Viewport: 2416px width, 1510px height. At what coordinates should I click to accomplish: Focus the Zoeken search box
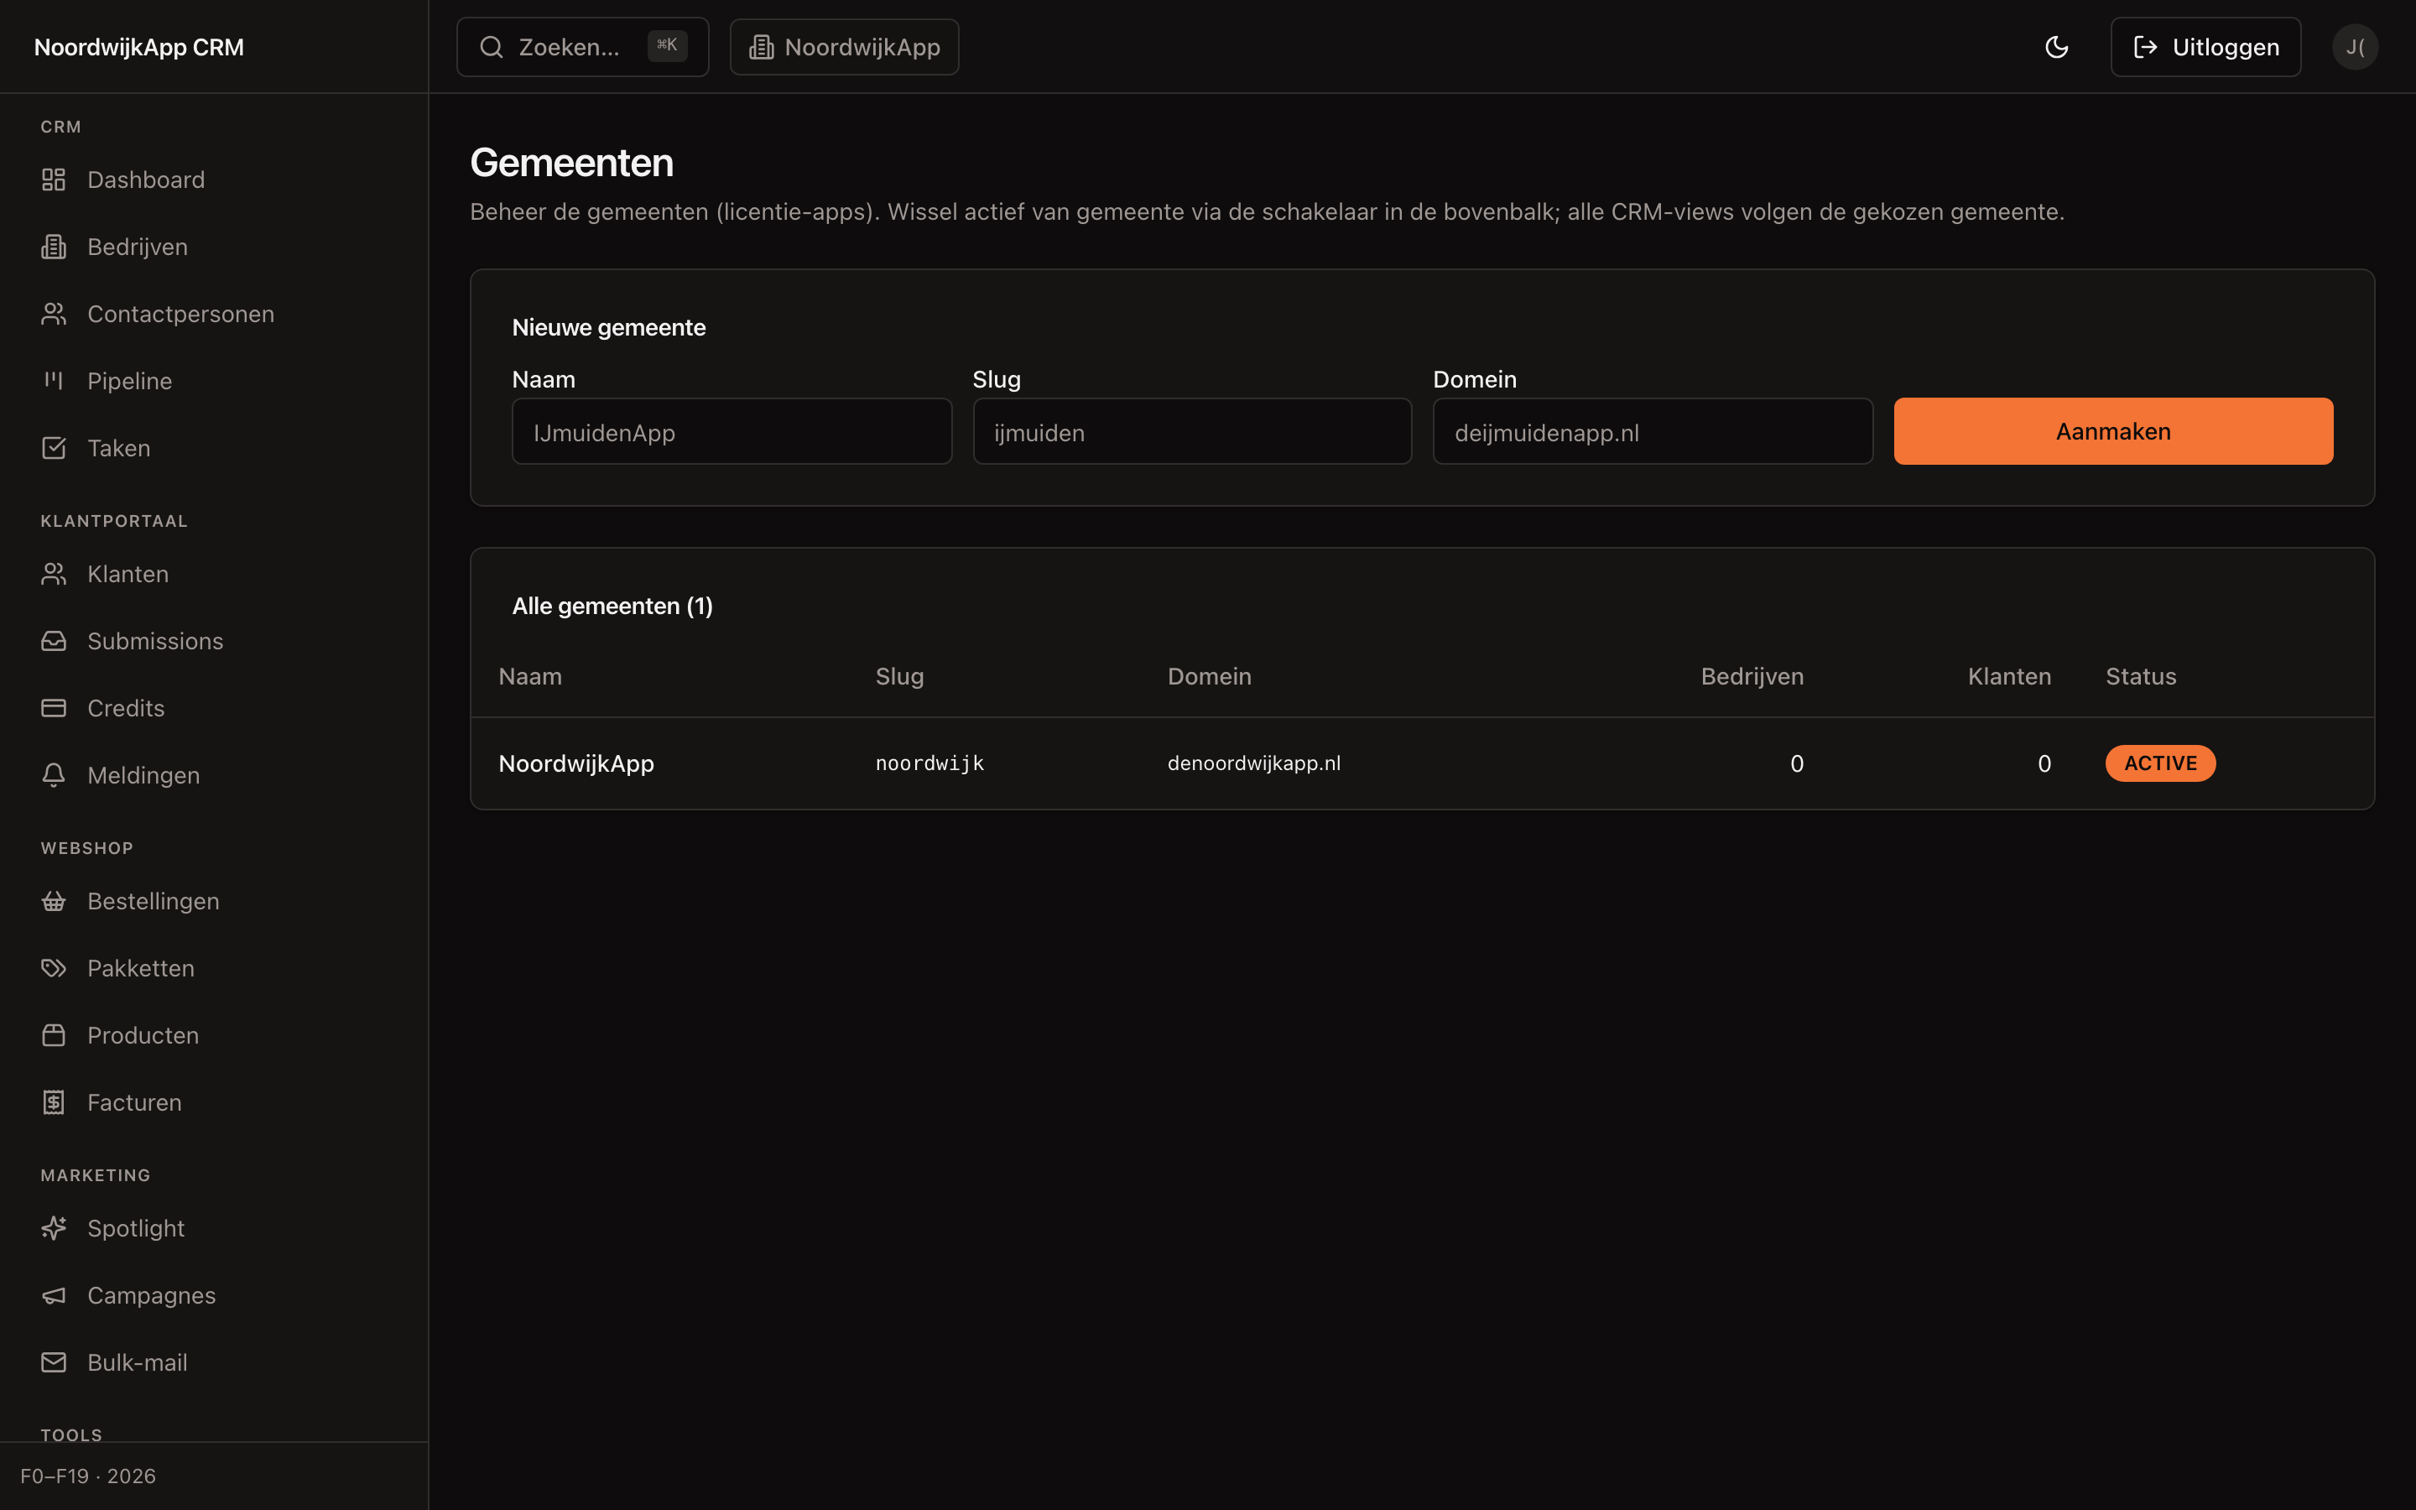pyautogui.click(x=583, y=47)
